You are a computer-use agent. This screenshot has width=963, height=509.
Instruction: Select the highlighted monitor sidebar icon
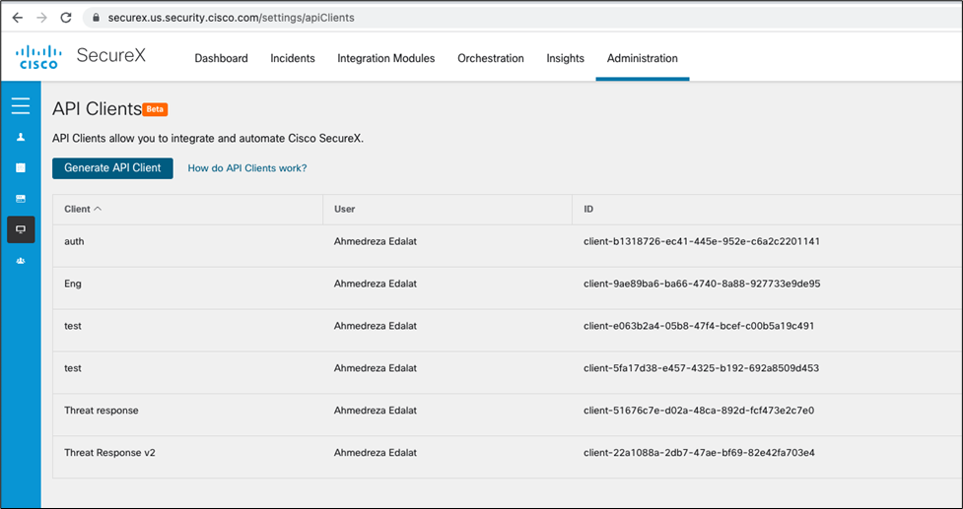click(21, 229)
